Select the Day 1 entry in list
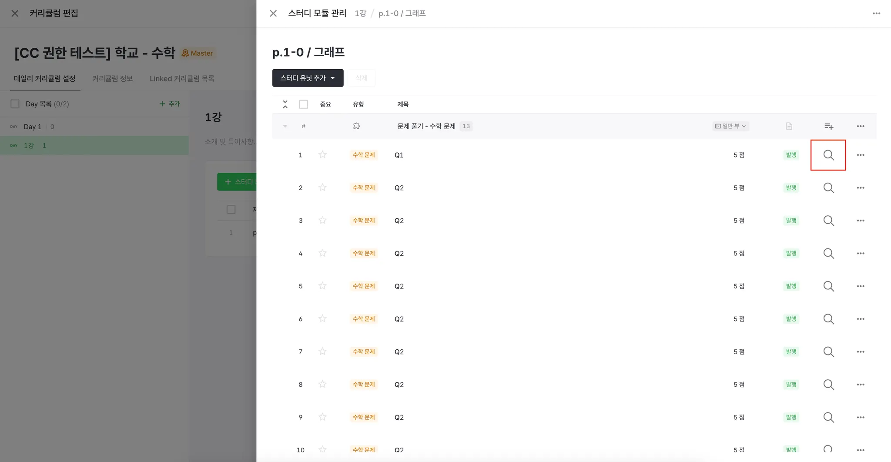This screenshot has width=891, height=462. point(33,127)
